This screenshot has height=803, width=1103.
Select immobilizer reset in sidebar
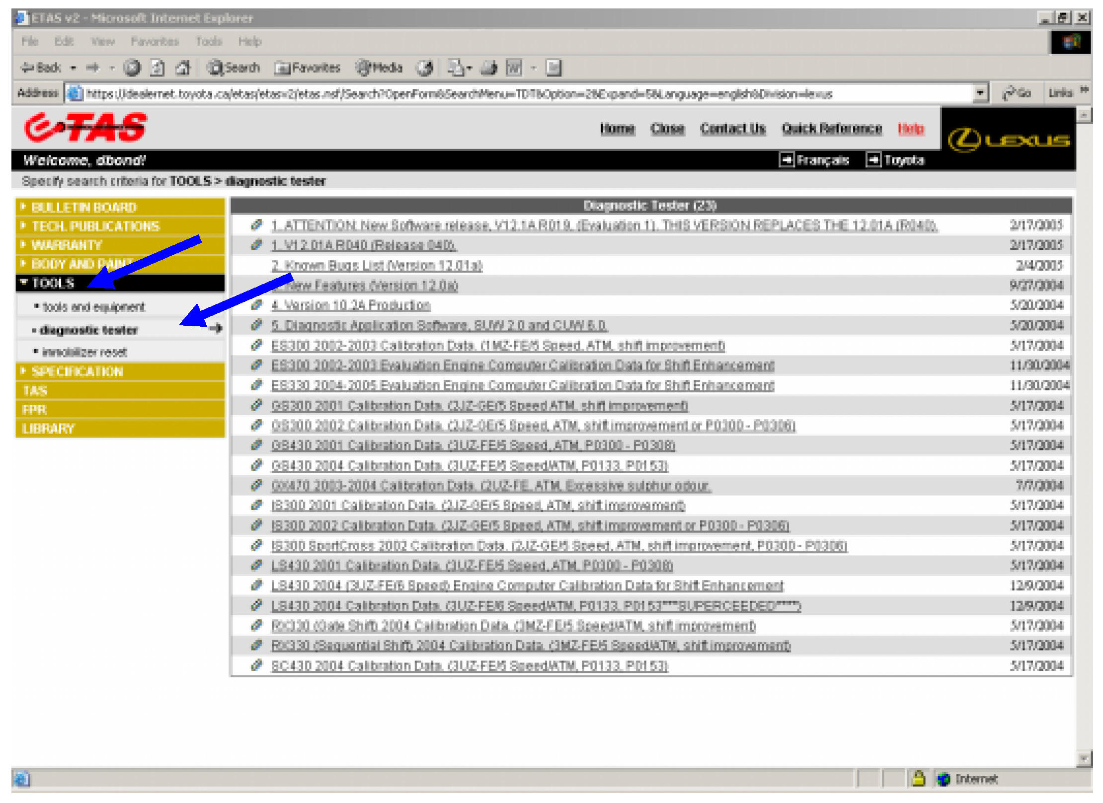(84, 352)
